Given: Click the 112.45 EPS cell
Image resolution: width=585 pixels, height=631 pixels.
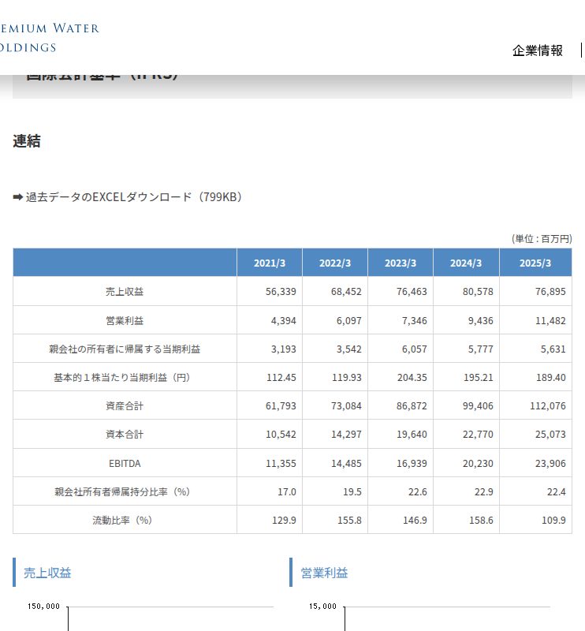Looking at the screenshot, I should pos(270,378).
